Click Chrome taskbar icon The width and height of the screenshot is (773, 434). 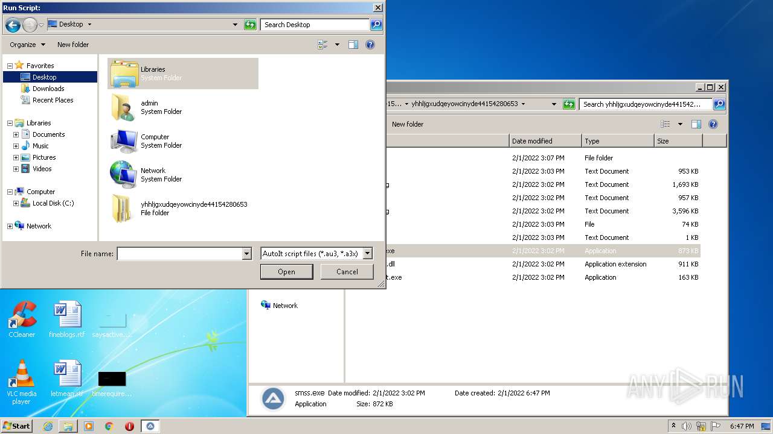[x=109, y=426]
